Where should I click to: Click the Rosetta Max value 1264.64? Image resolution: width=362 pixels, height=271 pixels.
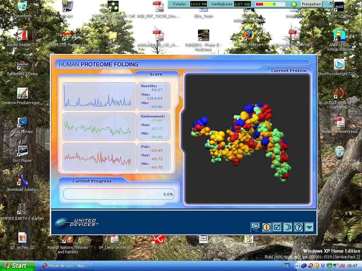154,98
